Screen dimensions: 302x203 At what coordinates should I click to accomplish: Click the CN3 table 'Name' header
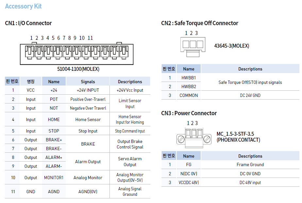click(x=189, y=156)
